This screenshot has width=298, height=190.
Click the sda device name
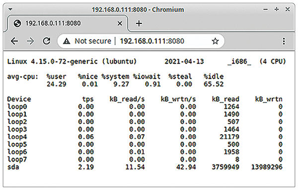click(x=13, y=167)
